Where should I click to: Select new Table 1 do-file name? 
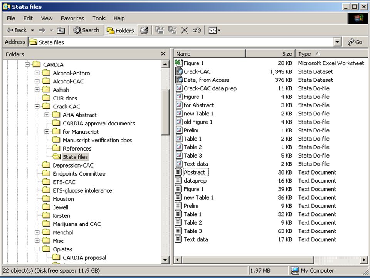(x=198, y=114)
